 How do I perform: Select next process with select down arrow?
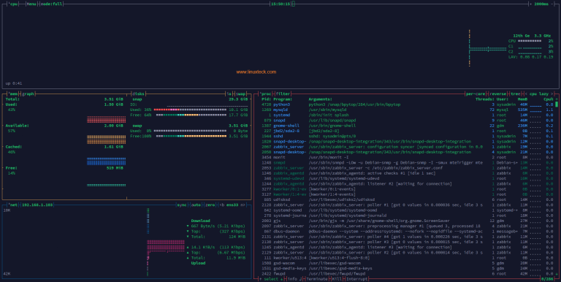point(281,279)
